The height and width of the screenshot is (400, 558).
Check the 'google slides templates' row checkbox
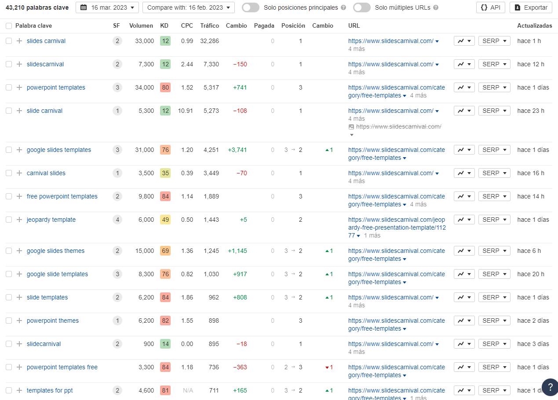9,150
